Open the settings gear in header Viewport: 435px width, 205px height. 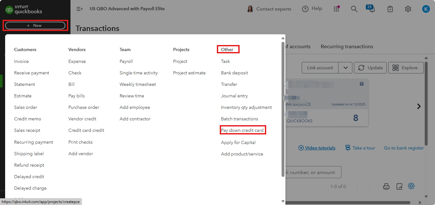pyautogui.click(x=408, y=9)
